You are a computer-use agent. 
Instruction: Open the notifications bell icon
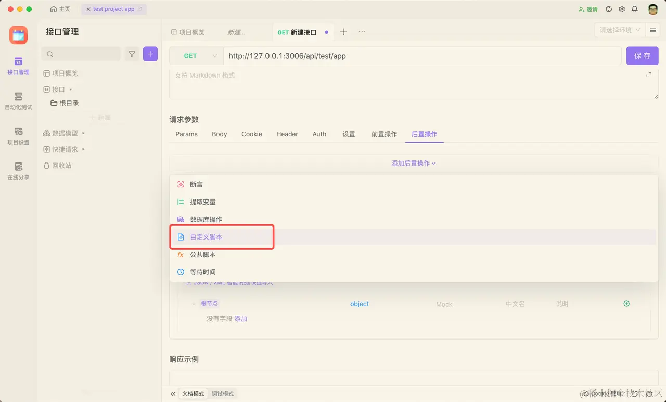[635, 9]
